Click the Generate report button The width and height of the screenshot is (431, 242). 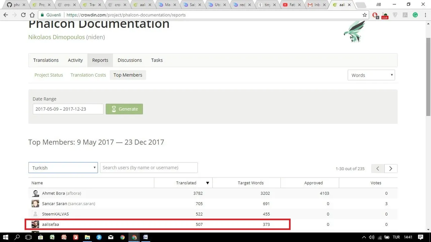tap(124, 109)
